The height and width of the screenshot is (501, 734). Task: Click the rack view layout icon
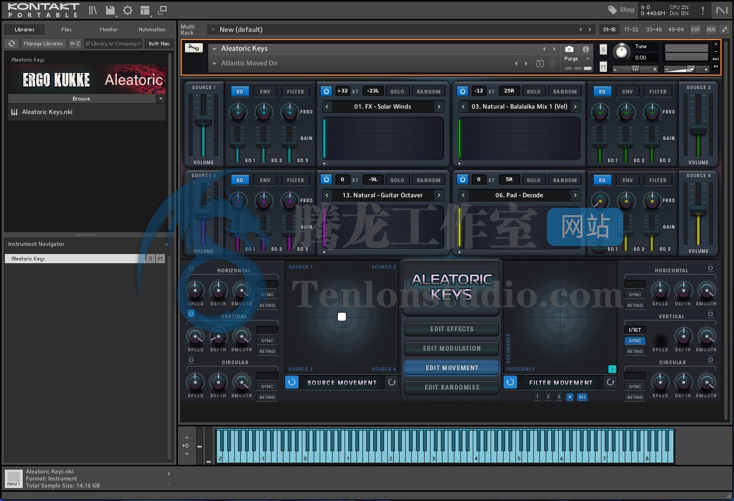(x=145, y=10)
